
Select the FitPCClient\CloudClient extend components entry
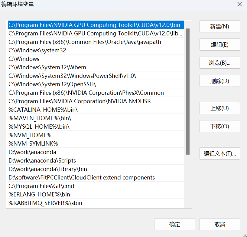[96, 177]
